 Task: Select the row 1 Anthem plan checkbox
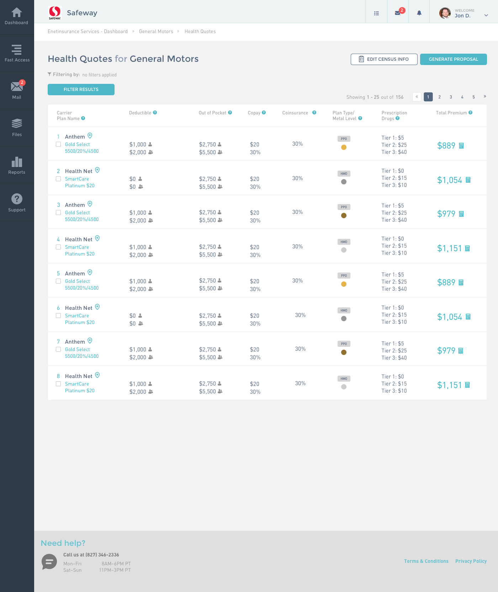(58, 144)
